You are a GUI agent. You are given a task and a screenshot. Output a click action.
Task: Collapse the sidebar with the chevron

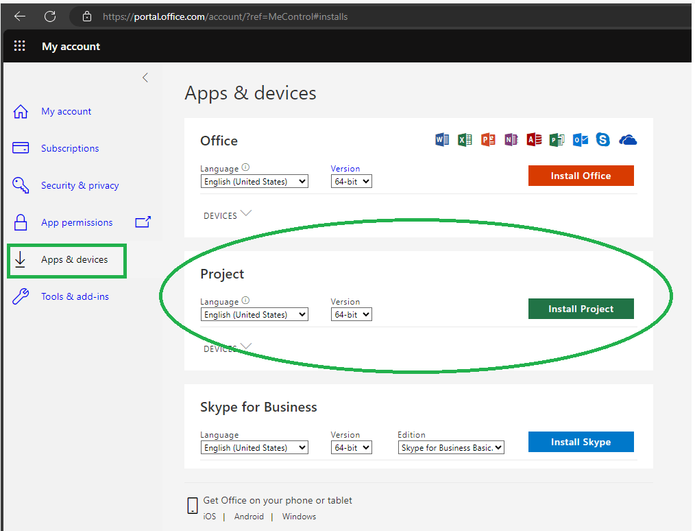[145, 78]
